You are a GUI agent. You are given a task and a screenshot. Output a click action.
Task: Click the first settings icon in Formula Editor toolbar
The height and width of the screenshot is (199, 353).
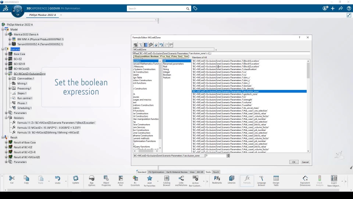coord(135,45)
